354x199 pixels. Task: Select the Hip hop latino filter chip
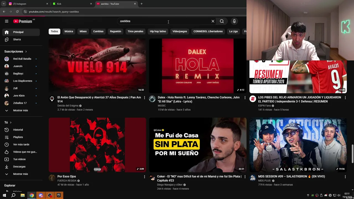(158, 32)
